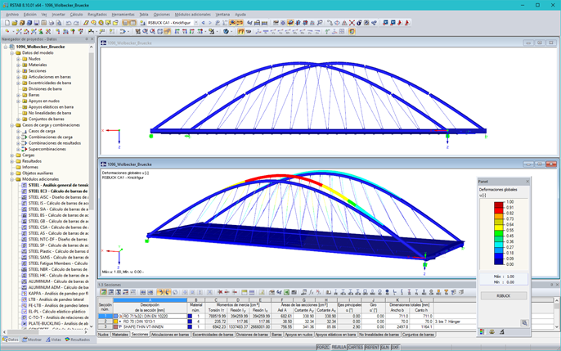Open the Módulos adicionales menu
The height and width of the screenshot is (351, 561).
pos(192,15)
